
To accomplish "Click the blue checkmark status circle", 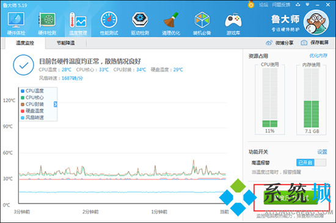I will pos(23,65).
